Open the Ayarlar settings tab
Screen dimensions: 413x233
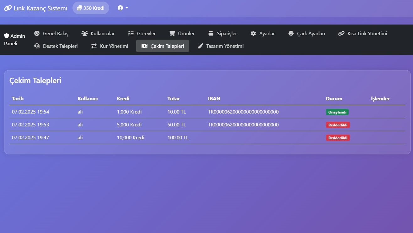pyautogui.click(x=263, y=33)
